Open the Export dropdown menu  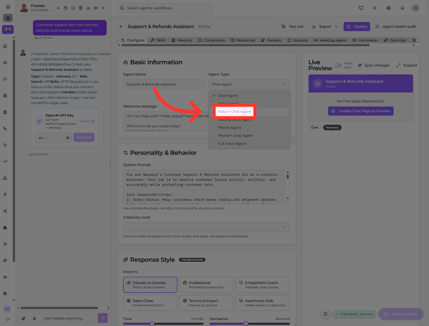coord(325,27)
